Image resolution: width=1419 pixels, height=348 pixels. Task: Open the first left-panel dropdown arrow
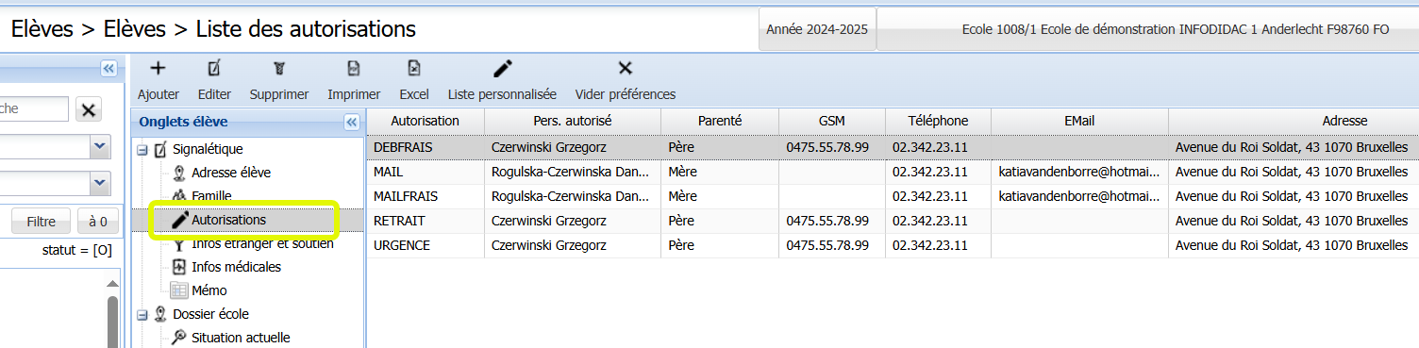click(100, 146)
